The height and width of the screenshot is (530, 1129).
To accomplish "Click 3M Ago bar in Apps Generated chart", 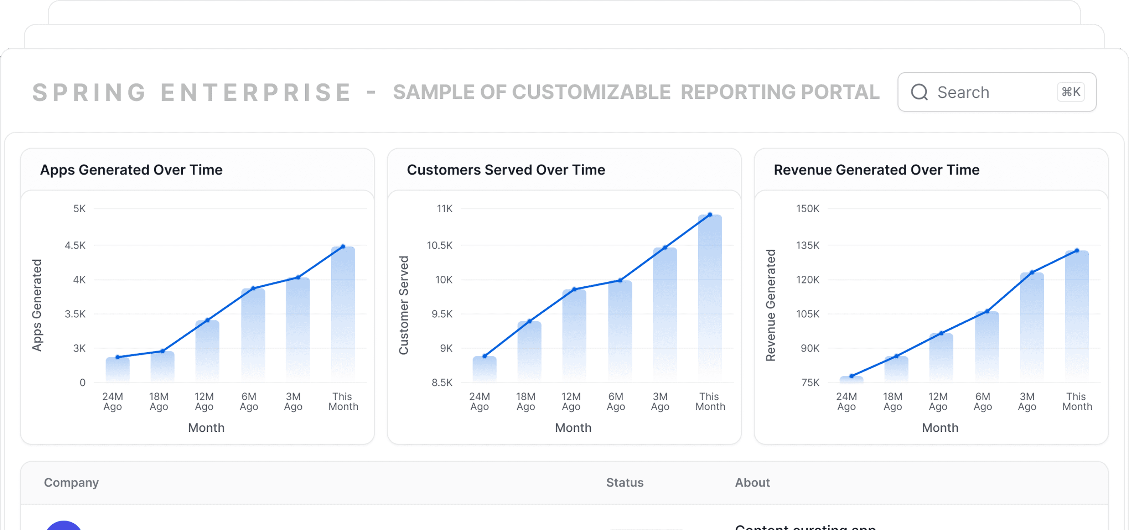I will [297, 330].
